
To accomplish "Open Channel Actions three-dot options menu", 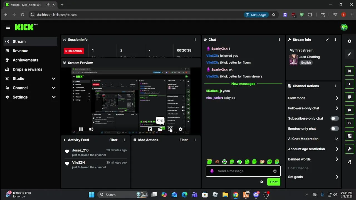I will [335, 86].
